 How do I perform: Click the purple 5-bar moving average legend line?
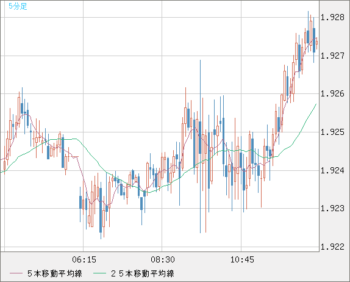16,273
